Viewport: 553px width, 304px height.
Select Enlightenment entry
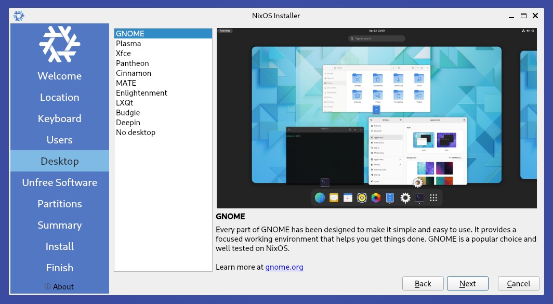(x=163, y=92)
